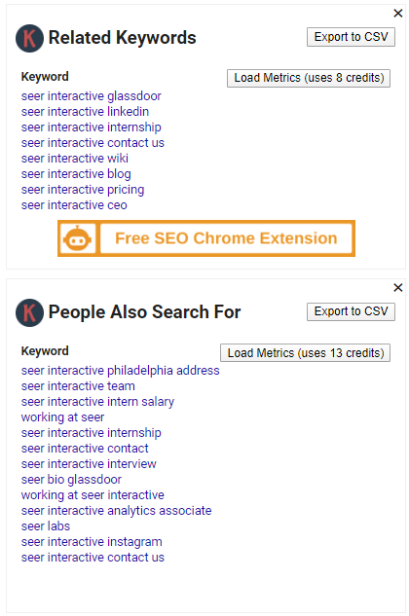
Task: Open 'seer interactive glassdoor' keyword link
Action: [x=92, y=96]
